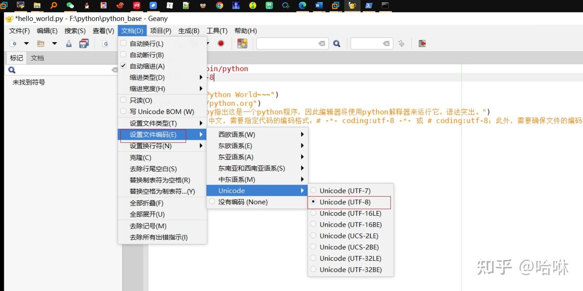Viewport: 583px width, 291px height.
Task: Click the Save All toolbar icon
Action: (84, 44)
